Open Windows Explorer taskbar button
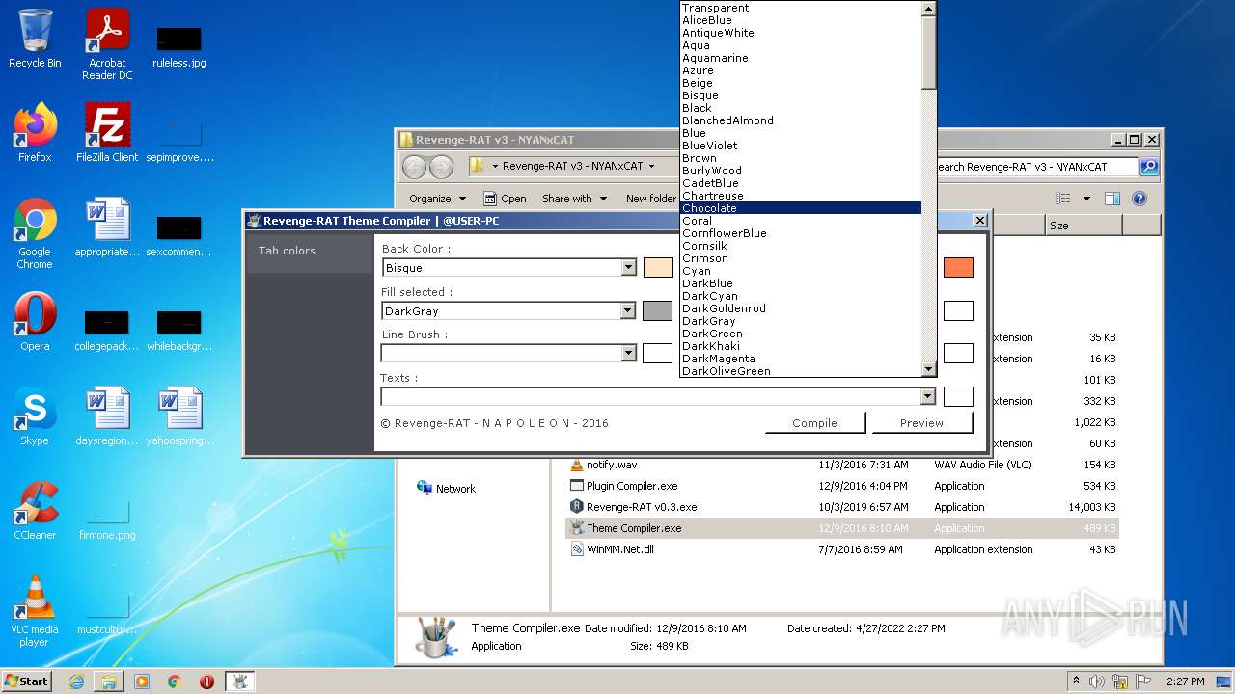The image size is (1235, 694). (x=109, y=681)
